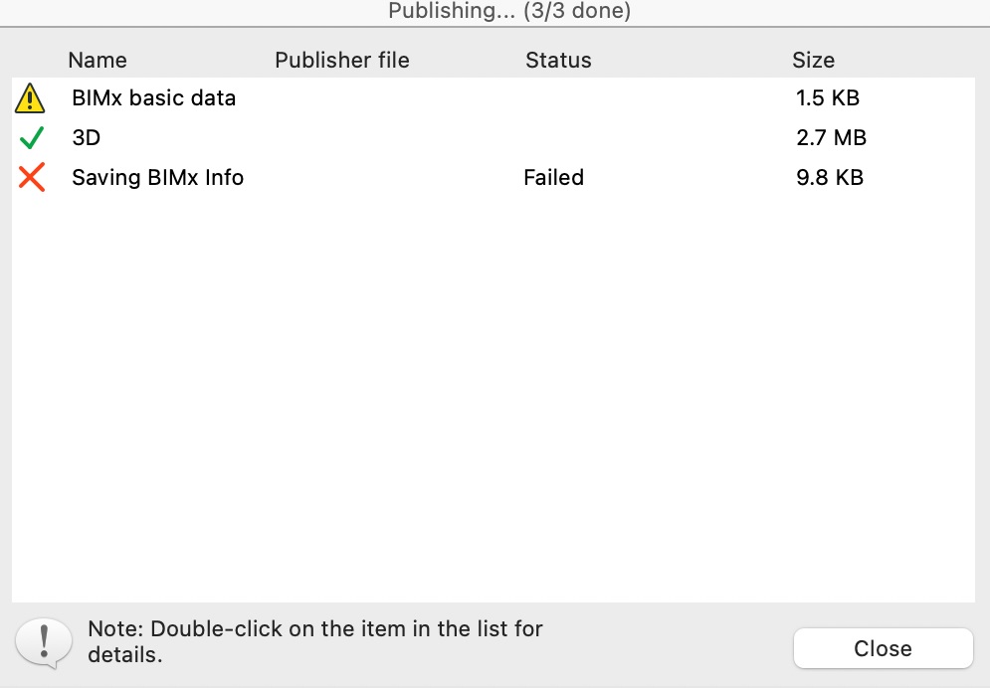Screen dimensions: 990x688
Task: Click the yellow warning triangle icon
Action: [x=30, y=98]
